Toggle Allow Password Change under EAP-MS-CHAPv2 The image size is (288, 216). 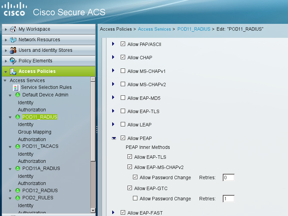[x=135, y=177]
